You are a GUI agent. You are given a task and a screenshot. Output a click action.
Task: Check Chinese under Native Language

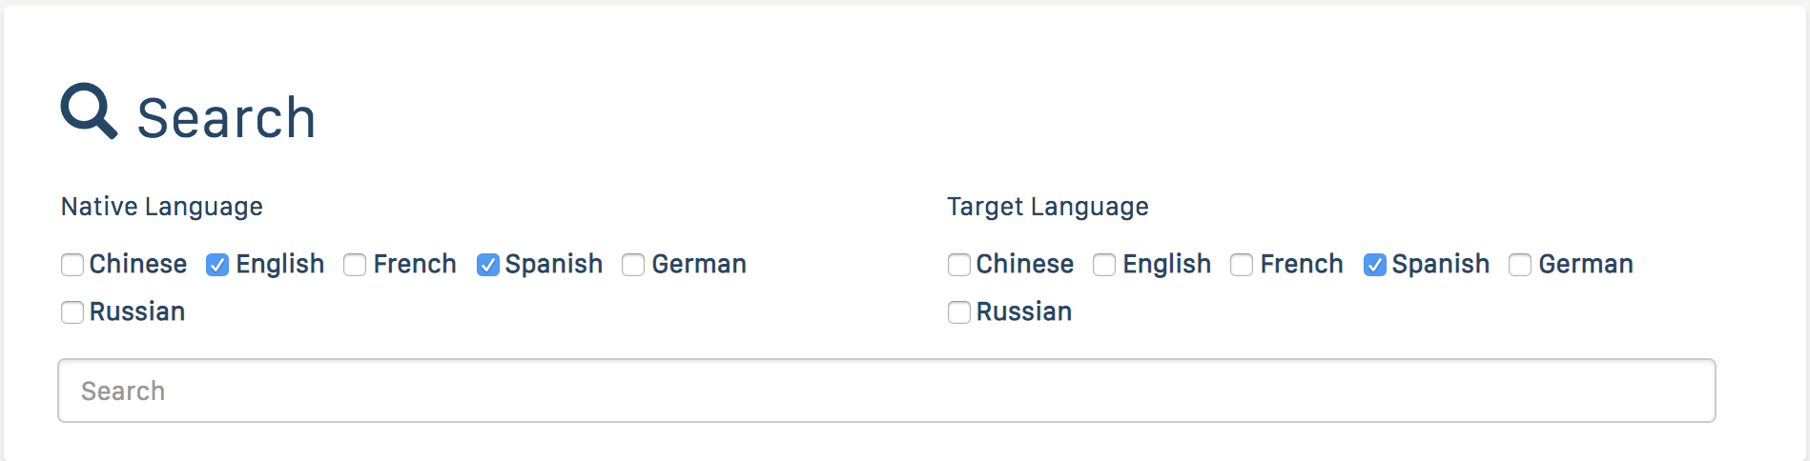pos(72,265)
